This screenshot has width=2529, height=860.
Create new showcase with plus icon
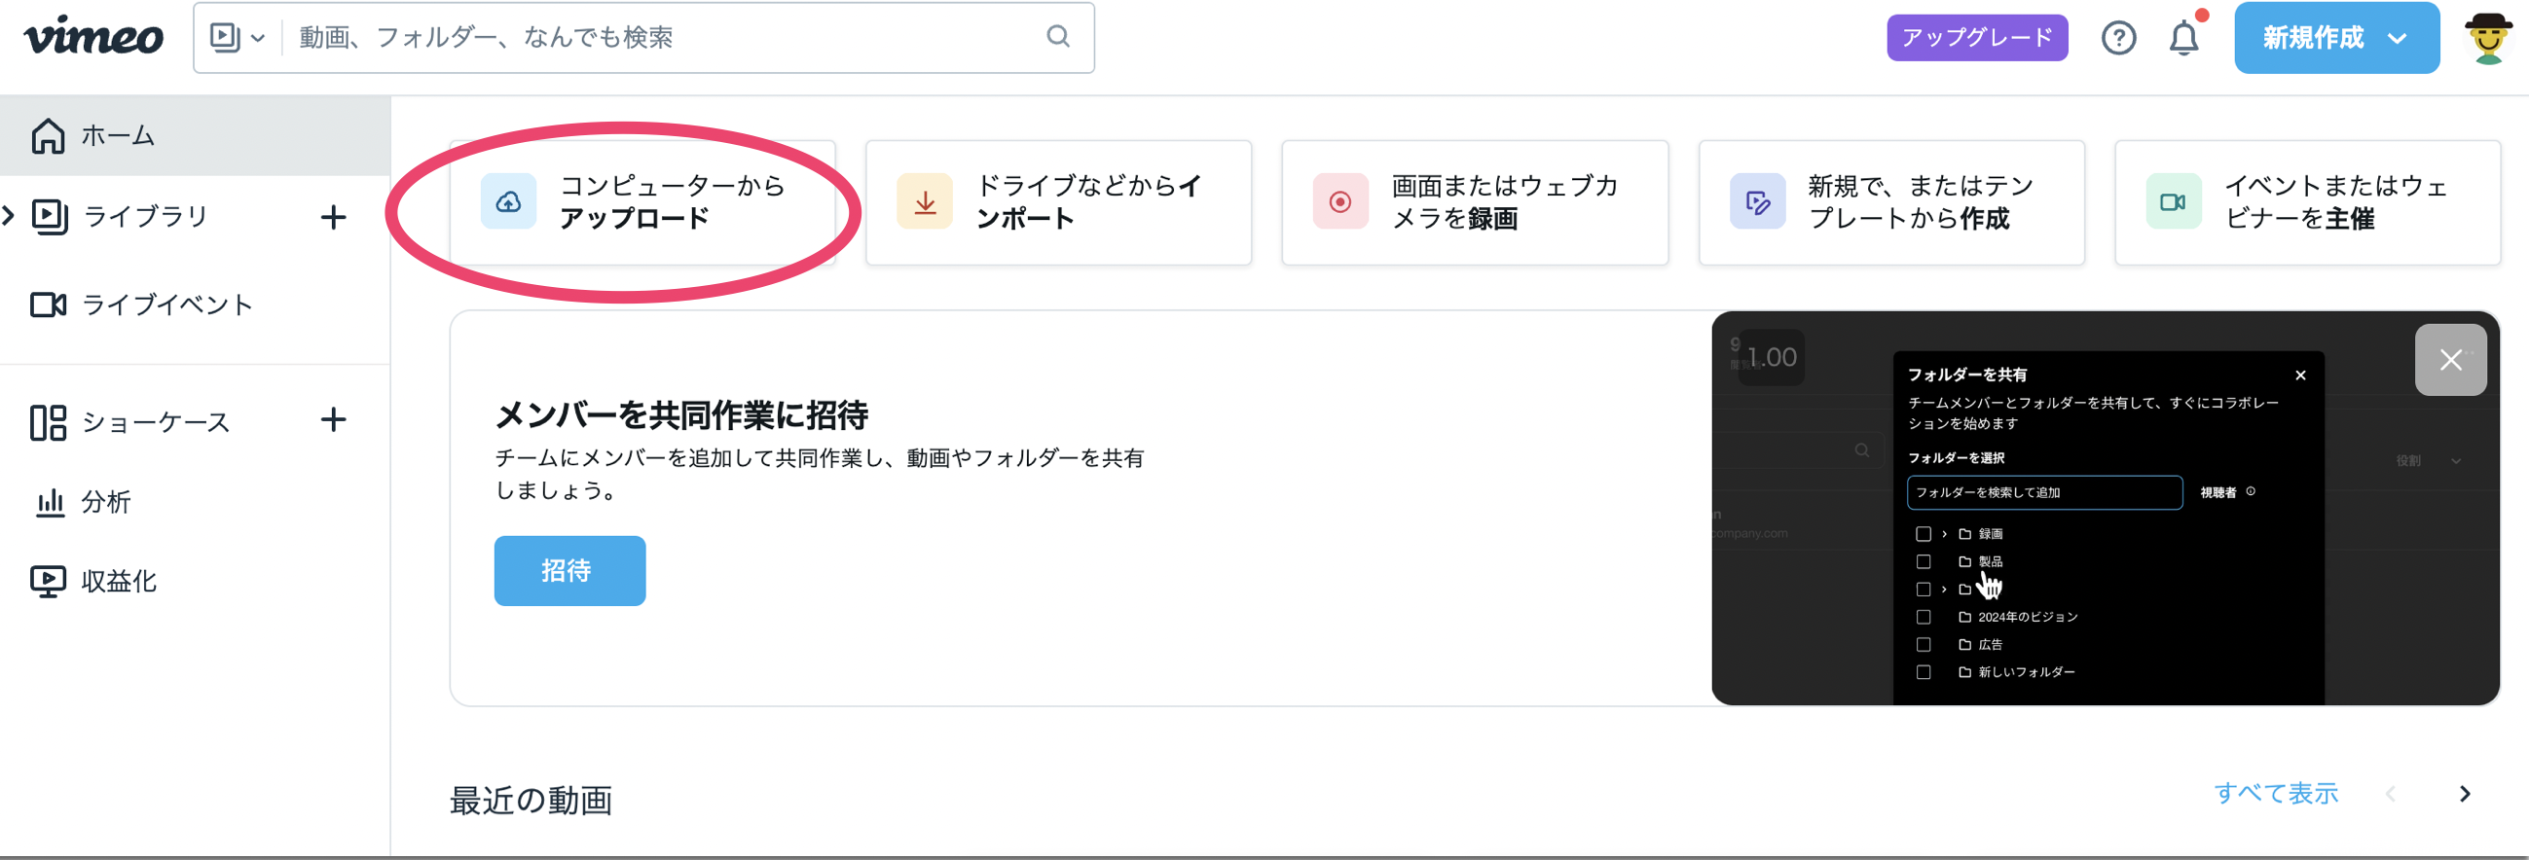click(x=334, y=420)
